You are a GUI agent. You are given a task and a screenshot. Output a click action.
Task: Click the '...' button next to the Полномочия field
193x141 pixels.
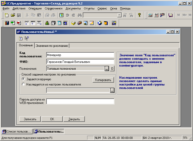pyautogui.click(x=107, y=69)
